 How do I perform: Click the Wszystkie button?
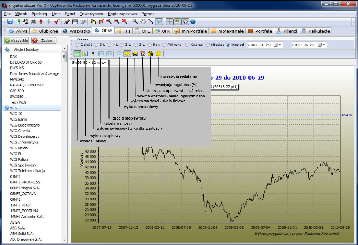pyautogui.click(x=16, y=40)
